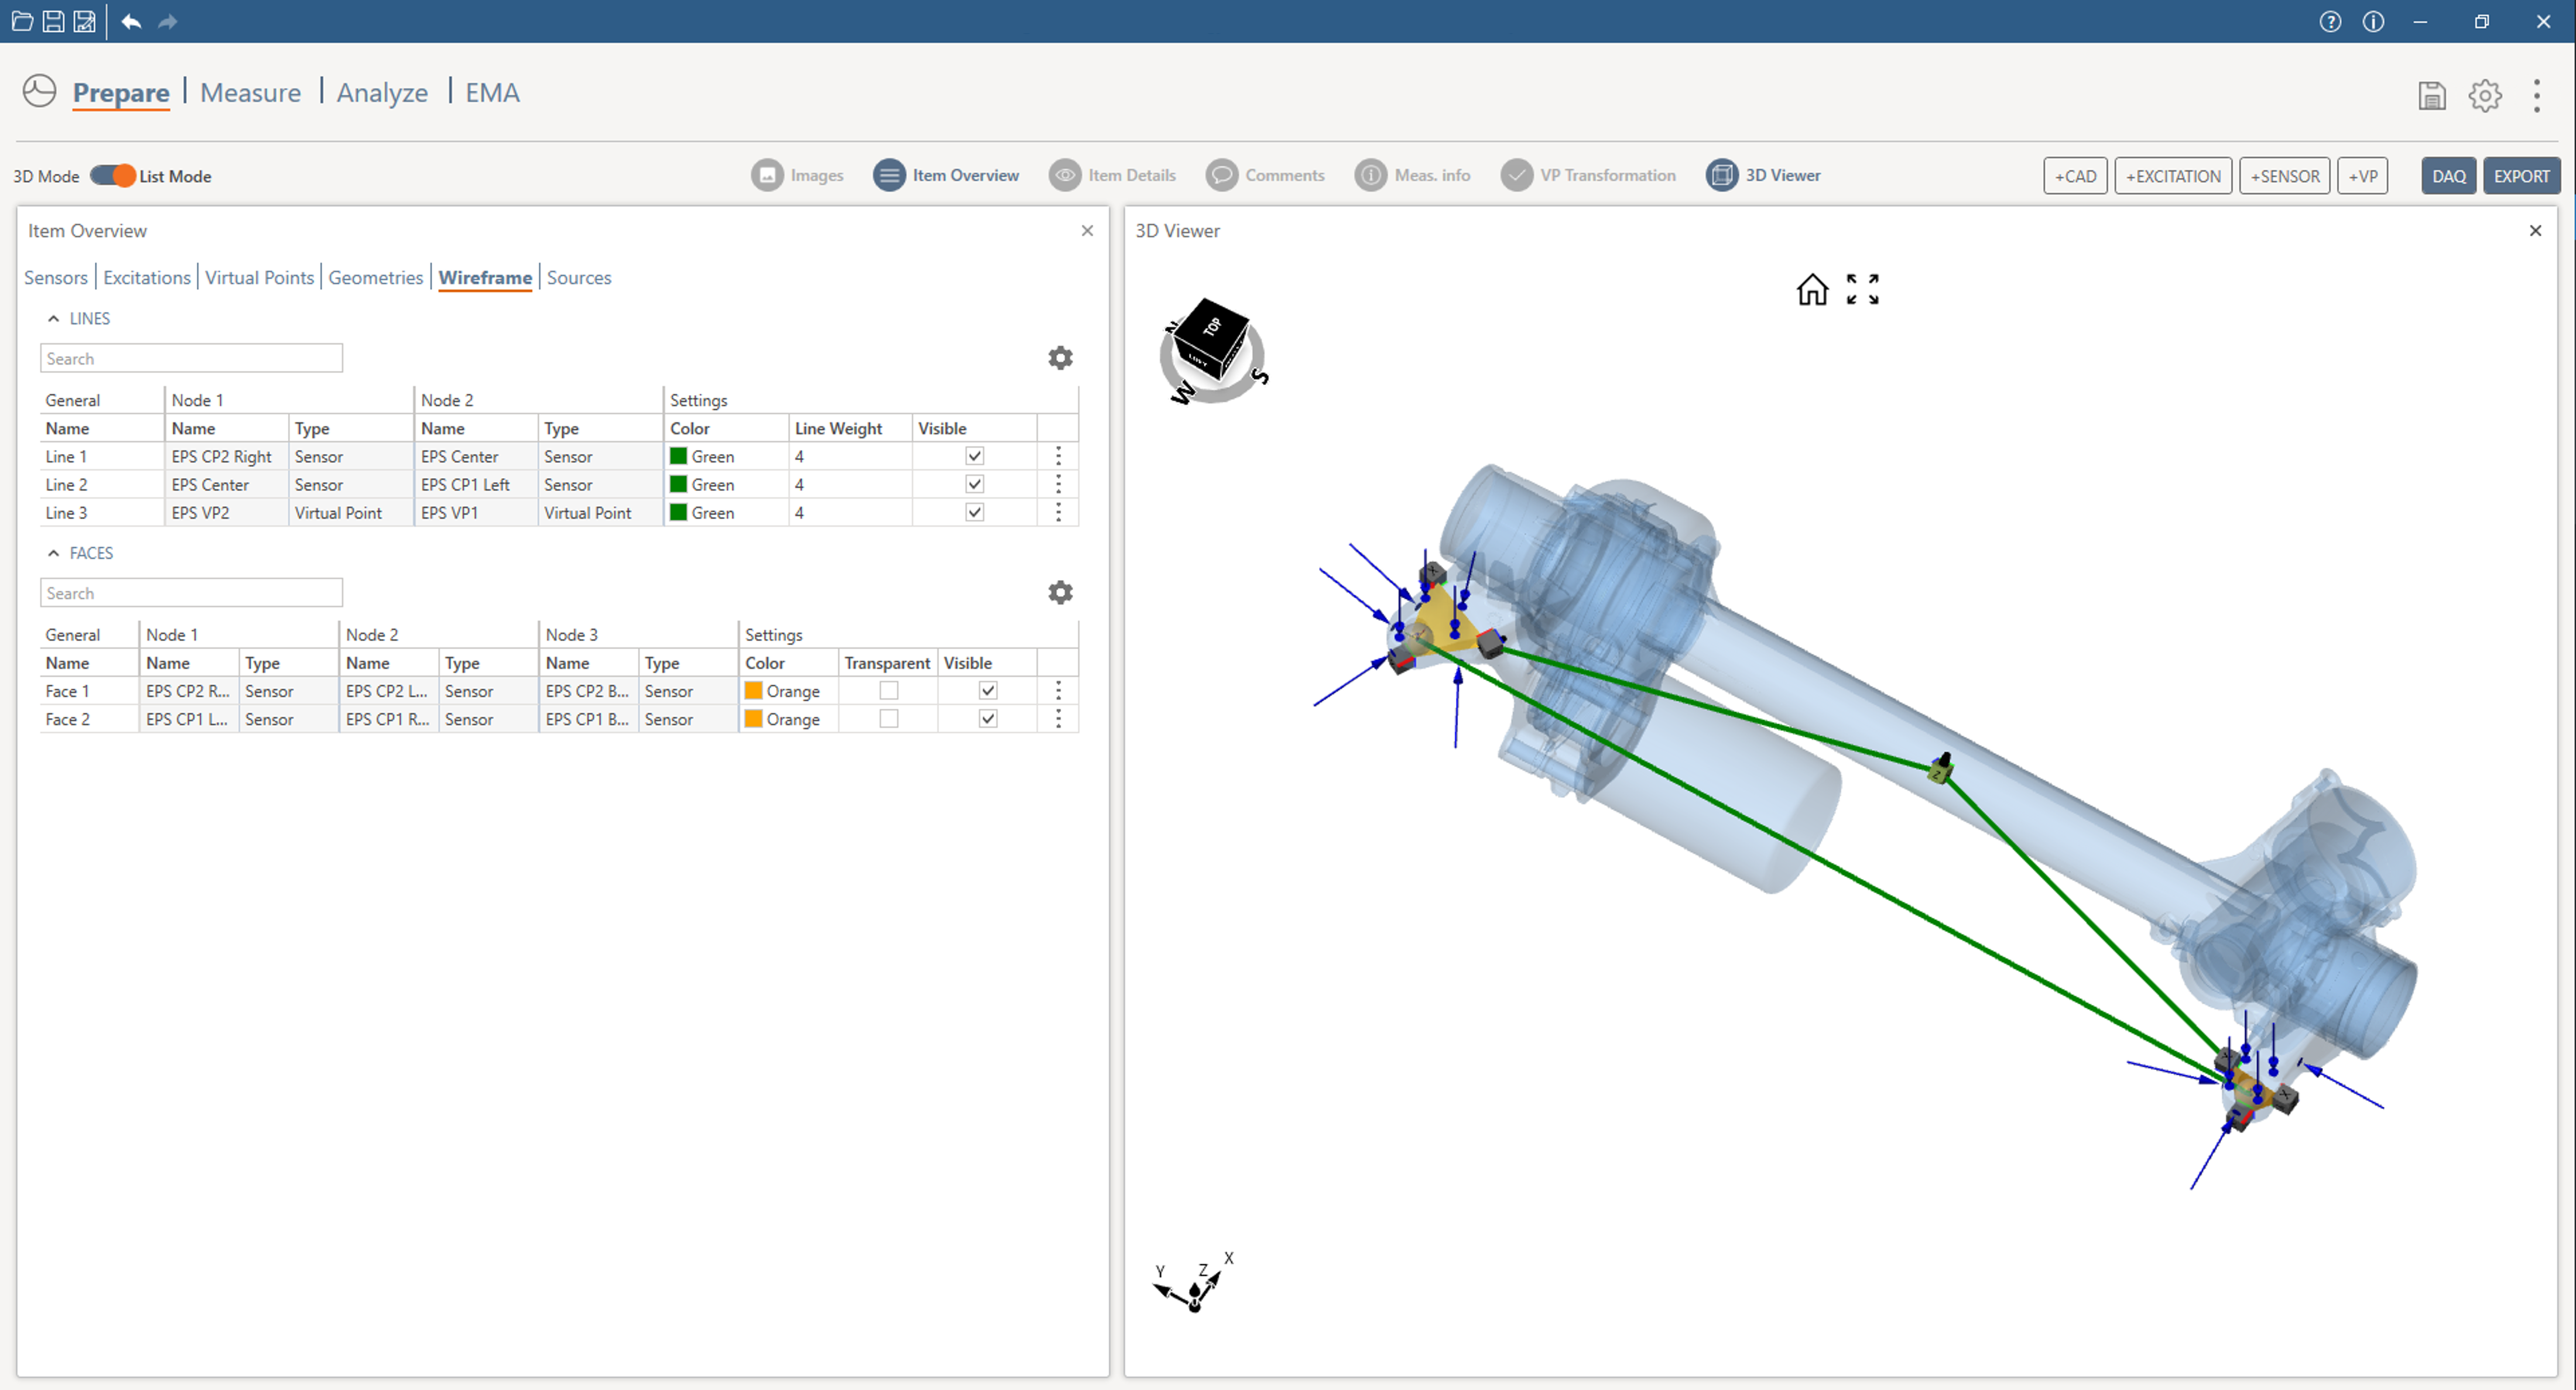Click the +SENSOR button

(x=2284, y=176)
